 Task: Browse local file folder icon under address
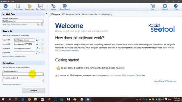point(38,25)
